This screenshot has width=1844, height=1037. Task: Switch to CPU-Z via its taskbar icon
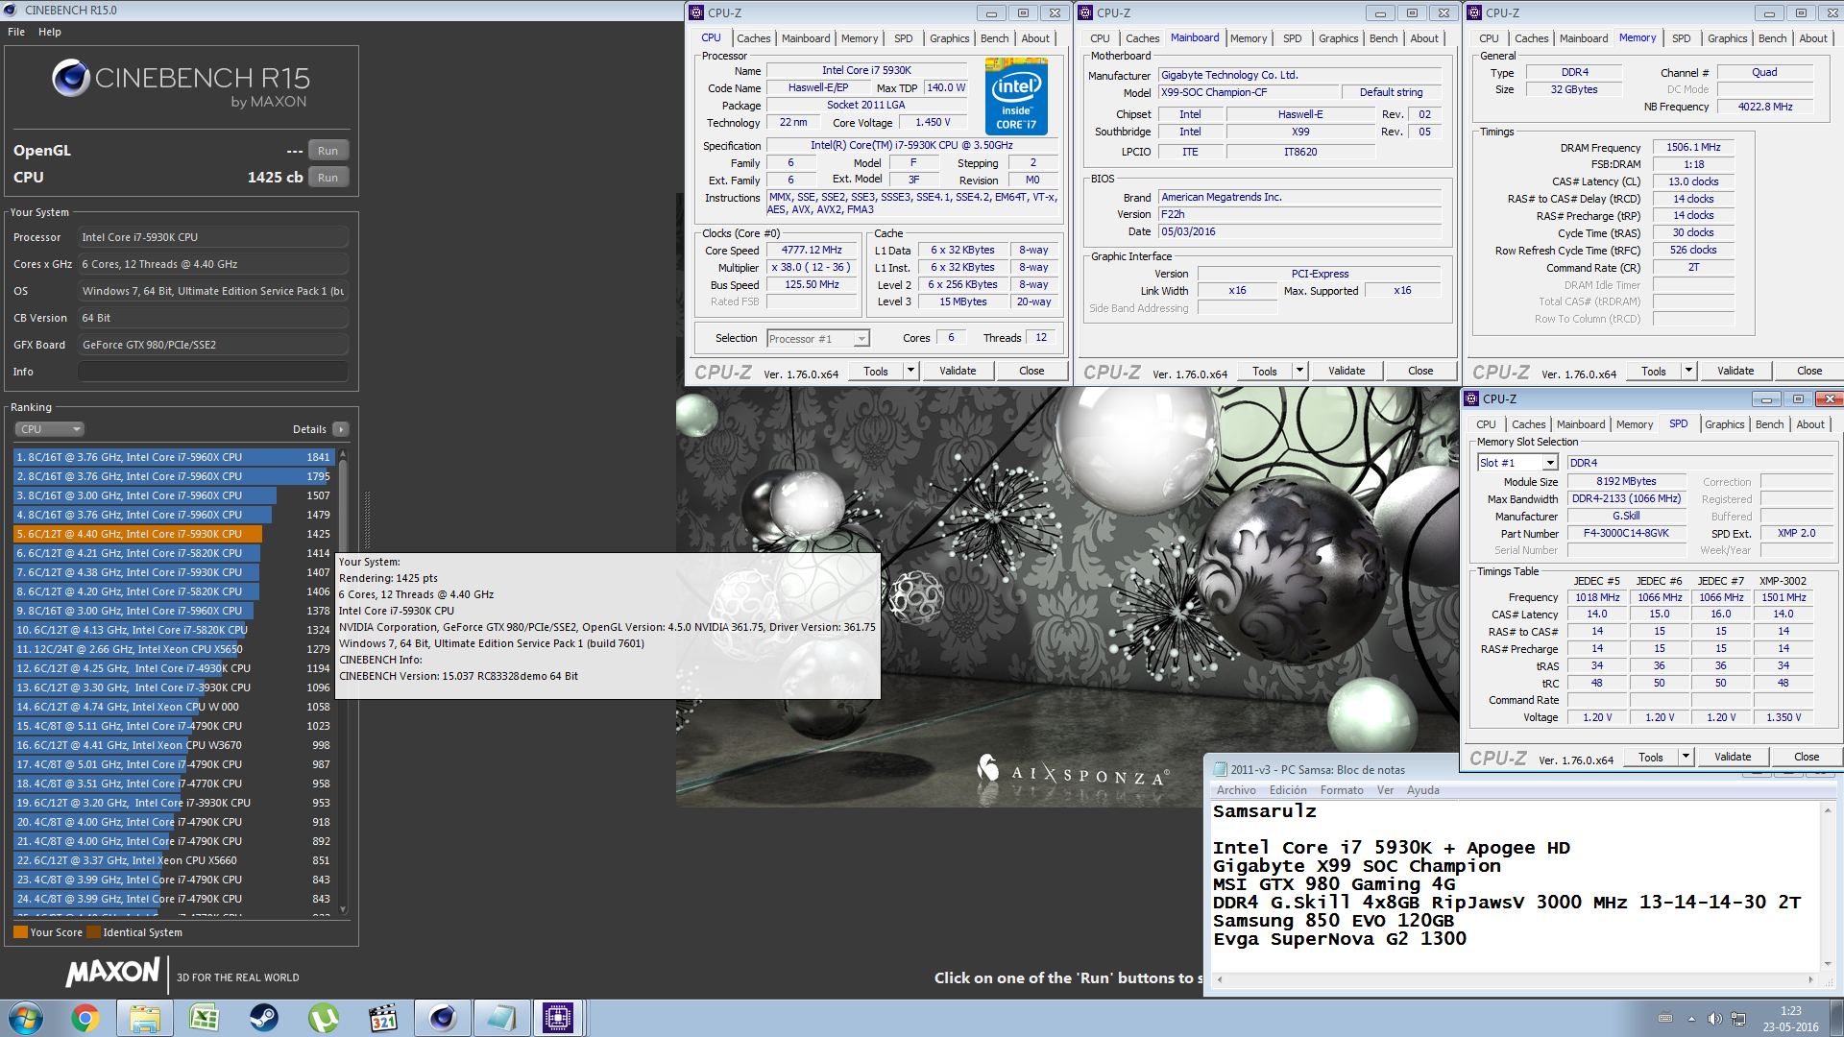(x=558, y=1018)
